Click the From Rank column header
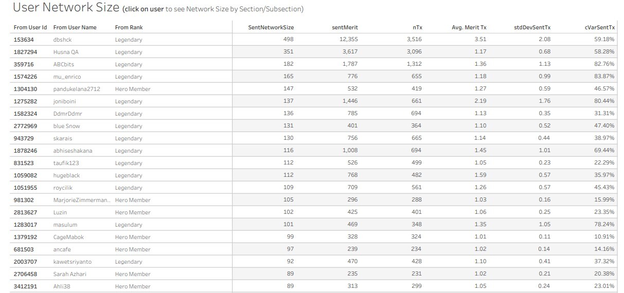The height and width of the screenshot is (293, 624). [129, 27]
